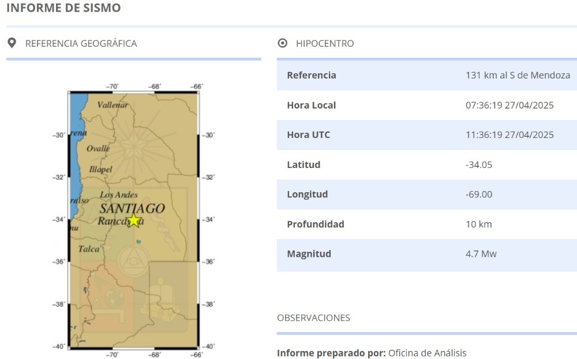This screenshot has width=577, height=359.
Task: Click the Vallenar label on the map
Action: pyautogui.click(x=113, y=105)
